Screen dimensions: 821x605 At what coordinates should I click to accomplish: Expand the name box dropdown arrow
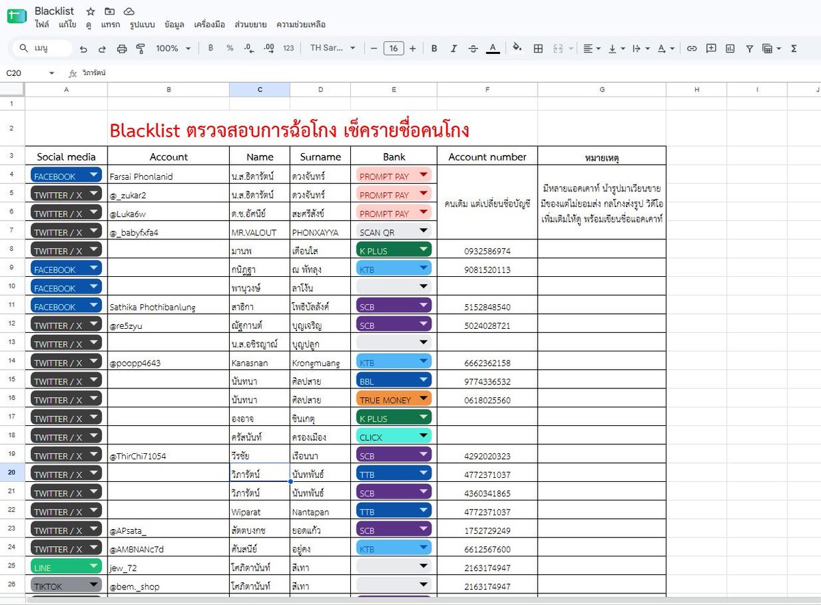(x=51, y=73)
